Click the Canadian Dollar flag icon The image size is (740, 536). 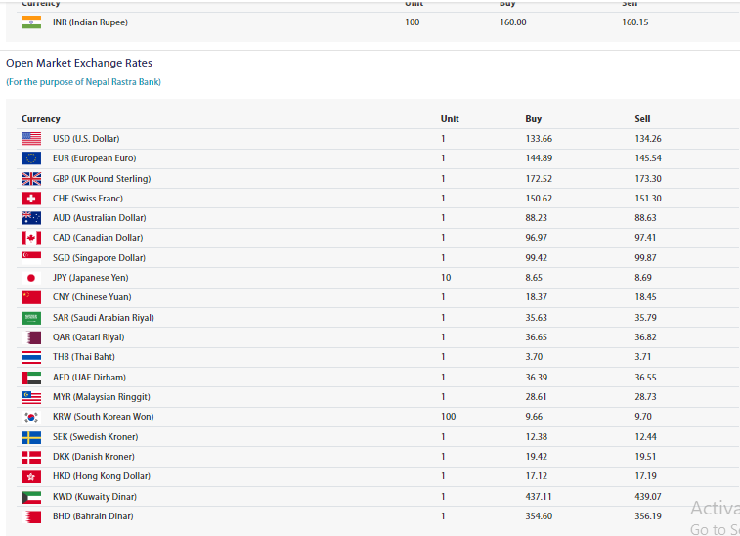pos(31,238)
